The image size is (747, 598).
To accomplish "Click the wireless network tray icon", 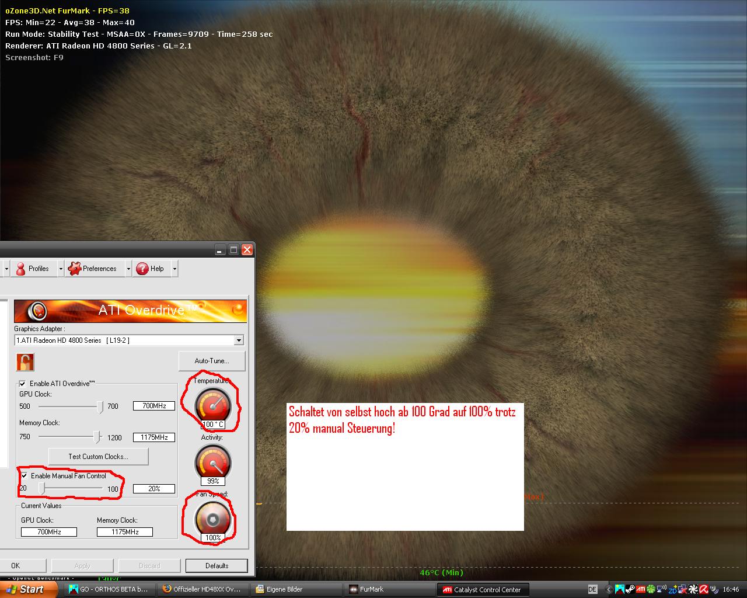I will coord(661,589).
